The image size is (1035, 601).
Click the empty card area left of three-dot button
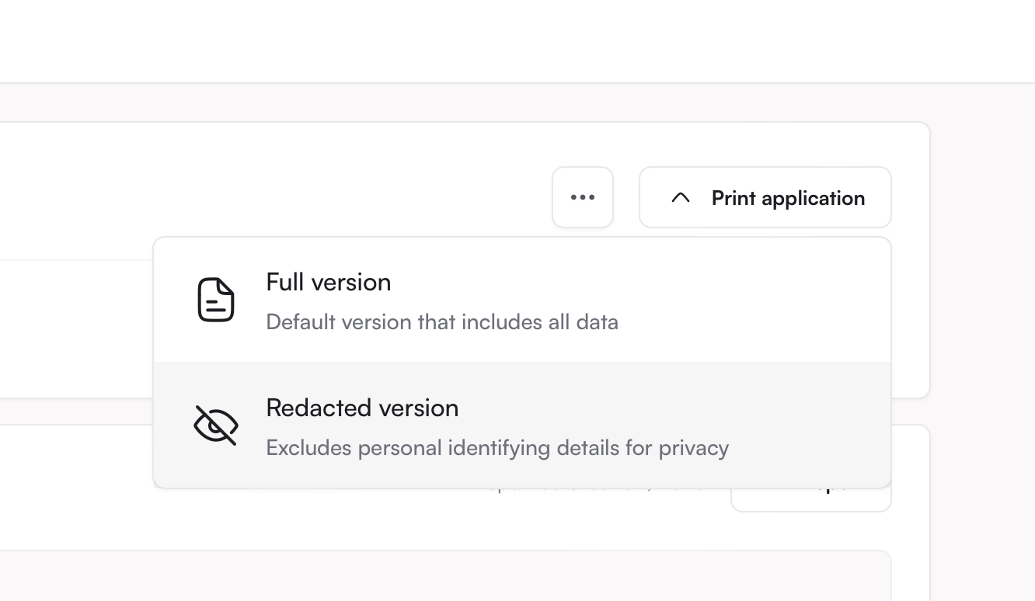[x=272, y=194]
